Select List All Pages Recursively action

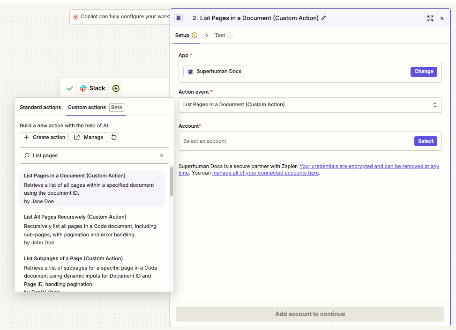[92, 229]
